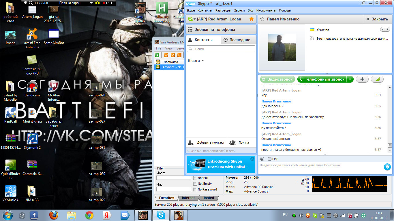Image resolution: width=394 pixels, height=221 pixels.
Task: Click the orange checkmark icon in SA-MP toolbar
Action: tap(166, 55)
